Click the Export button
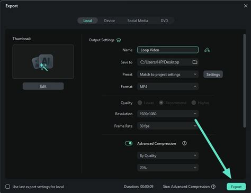This screenshot has height=193, width=251. pyautogui.click(x=236, y=187)
